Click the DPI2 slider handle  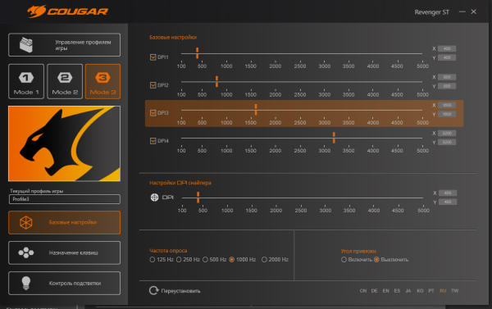click(216, 82)
